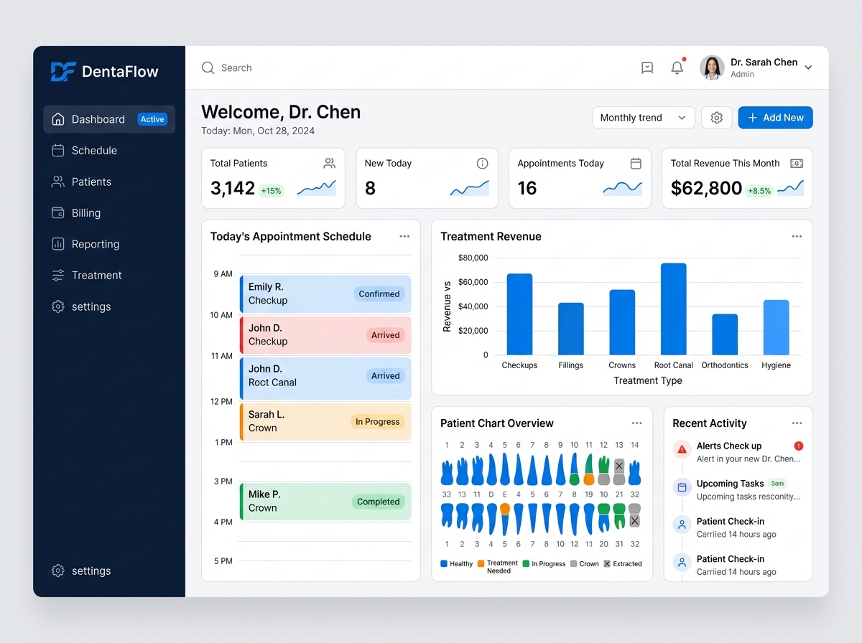
Task: Click the Healthy blue legend swatch
Action: point(444,564)
